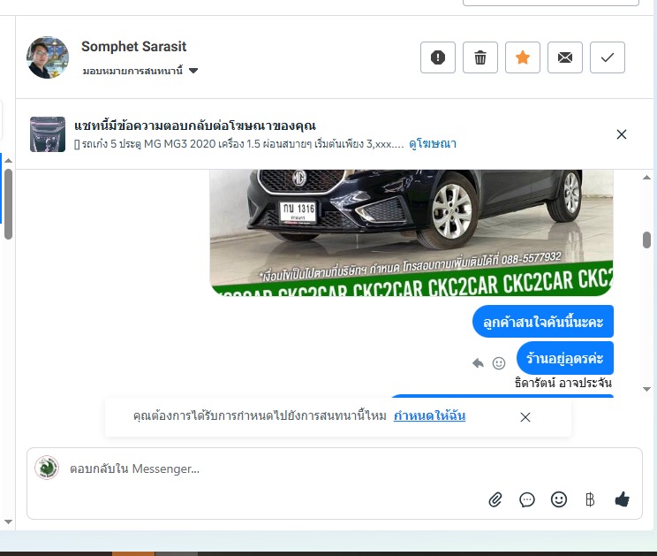657x556 pixels.
Task: Open Somphet Sarasit contact name
Action: pyautogui.click(x=133, y=47)
